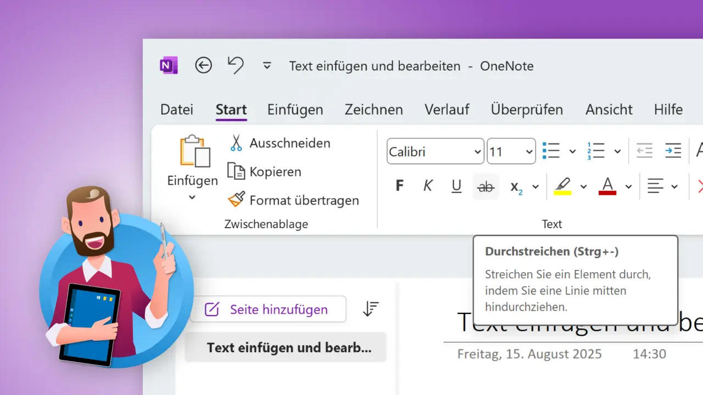Toggle strikethrough formatting

486,187
